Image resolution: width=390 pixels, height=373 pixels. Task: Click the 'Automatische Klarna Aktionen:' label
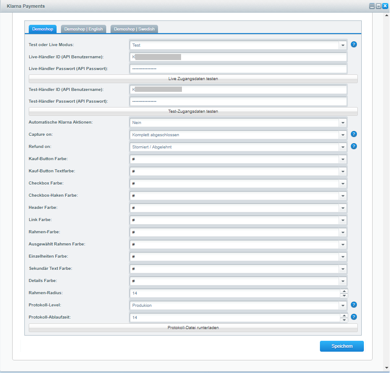61,122
